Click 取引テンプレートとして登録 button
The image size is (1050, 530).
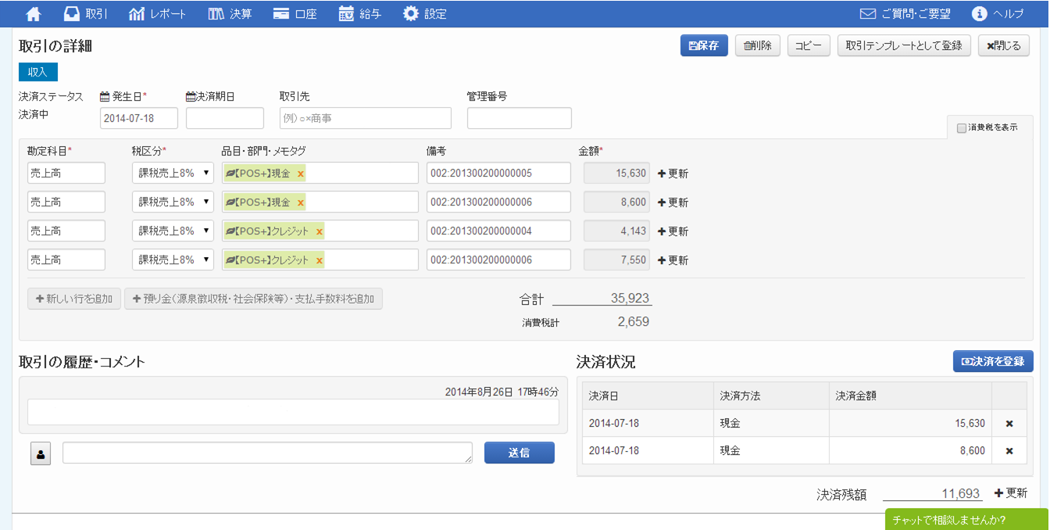click(904, 46)
